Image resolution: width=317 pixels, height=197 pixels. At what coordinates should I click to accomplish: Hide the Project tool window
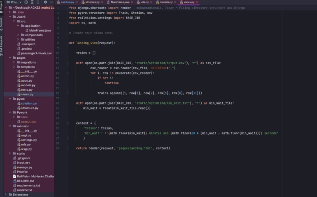point(52,2)
